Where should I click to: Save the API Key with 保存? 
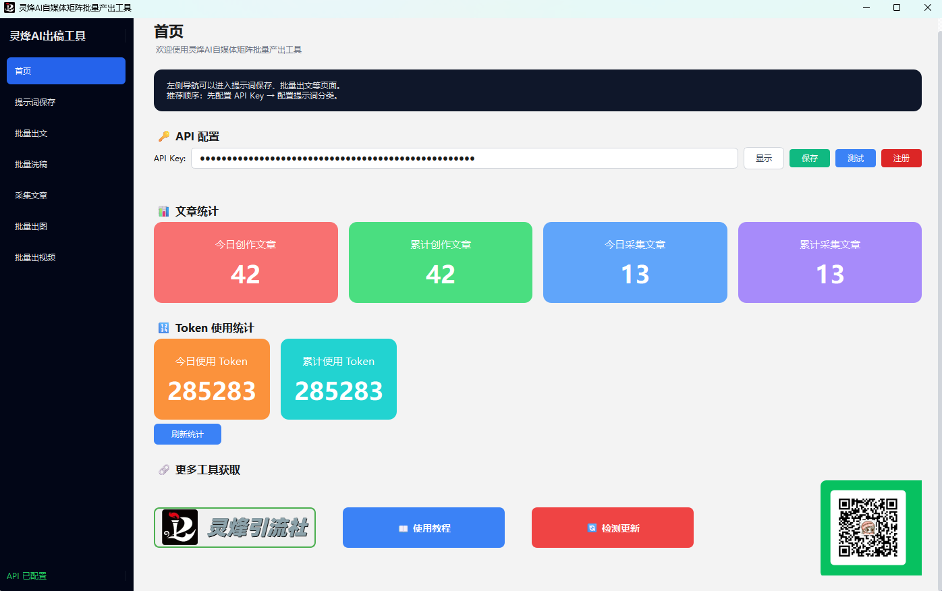(809, 158)
